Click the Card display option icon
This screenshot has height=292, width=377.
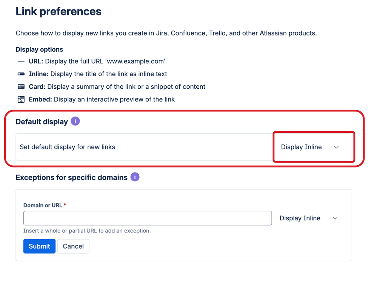21,87
